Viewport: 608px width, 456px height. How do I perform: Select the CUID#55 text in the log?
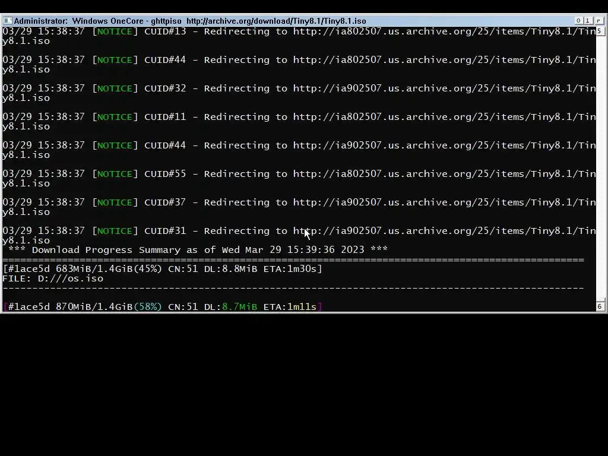point(165,174)
